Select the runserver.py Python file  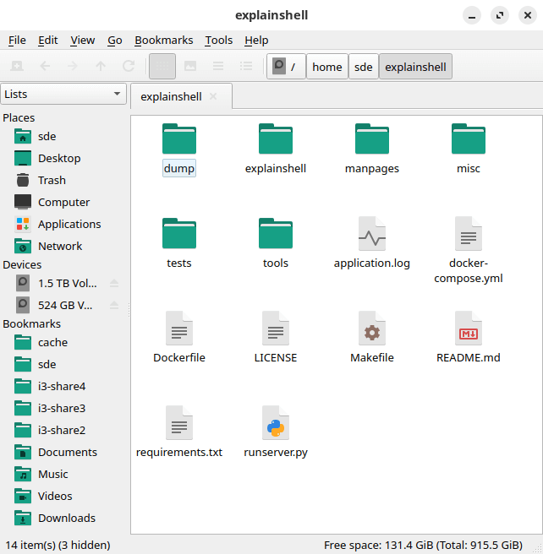pyautogui.click(x=275, y=429)
